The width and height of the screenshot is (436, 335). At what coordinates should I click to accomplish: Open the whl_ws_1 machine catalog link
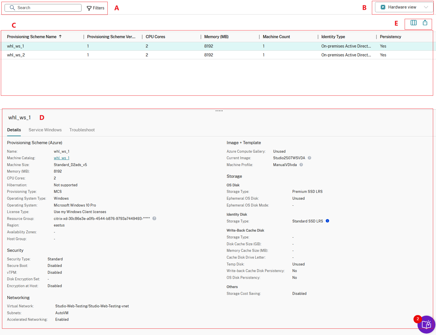click(61, 158)
